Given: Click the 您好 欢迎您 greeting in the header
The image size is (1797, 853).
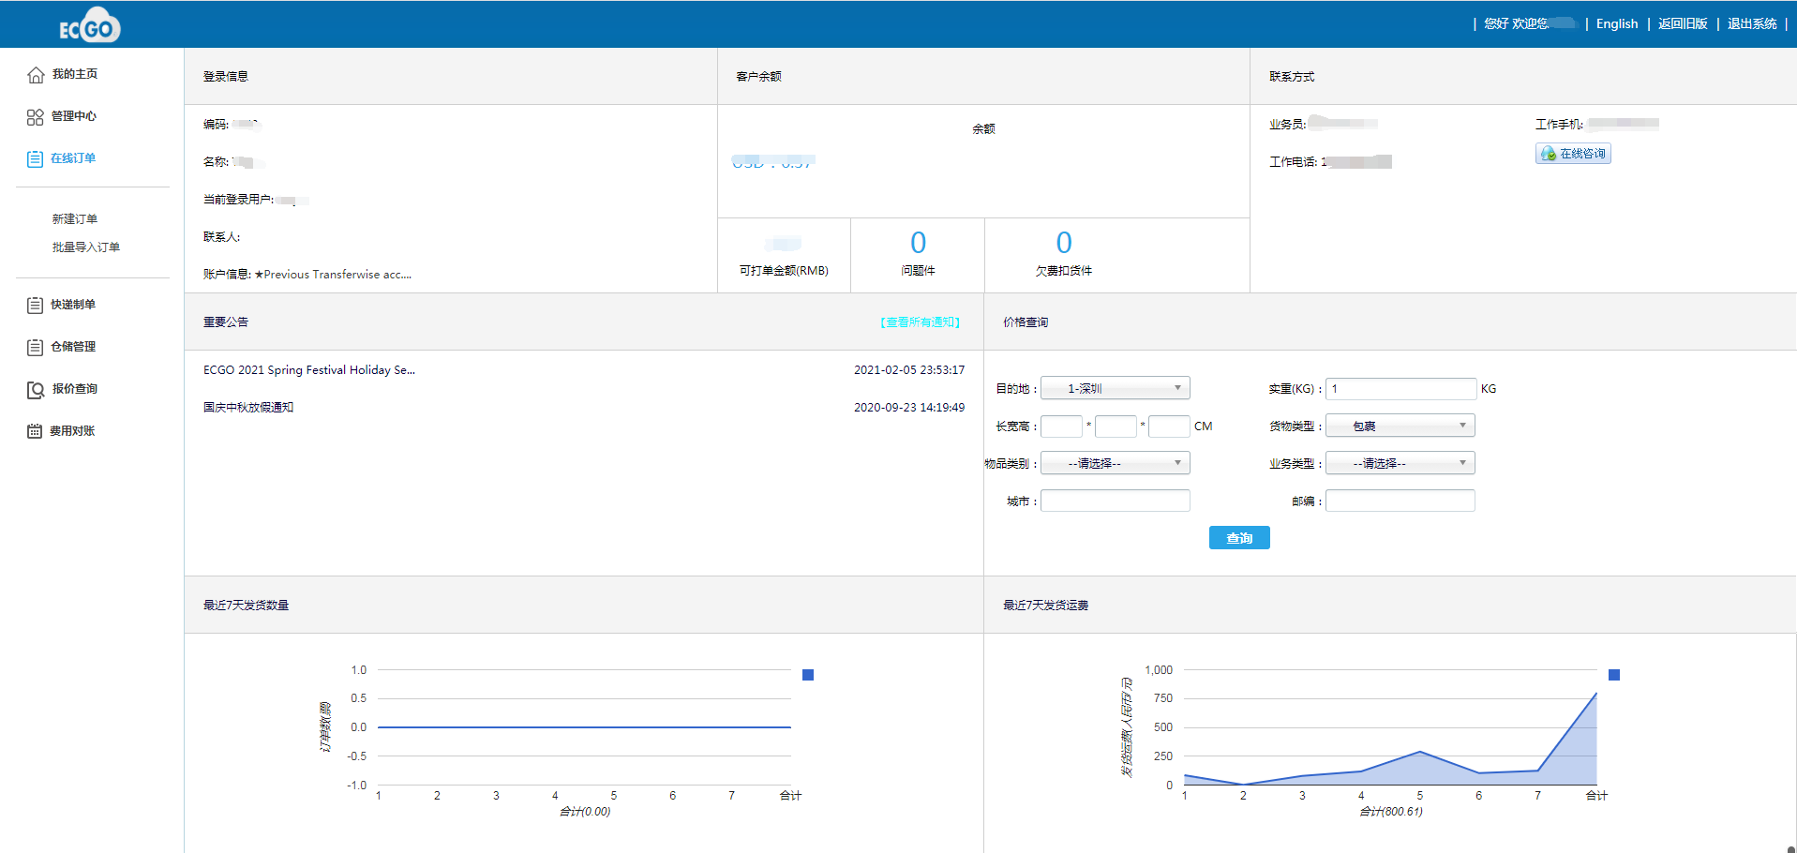Looking at the screenshot, I should (x=1516, y=23).
